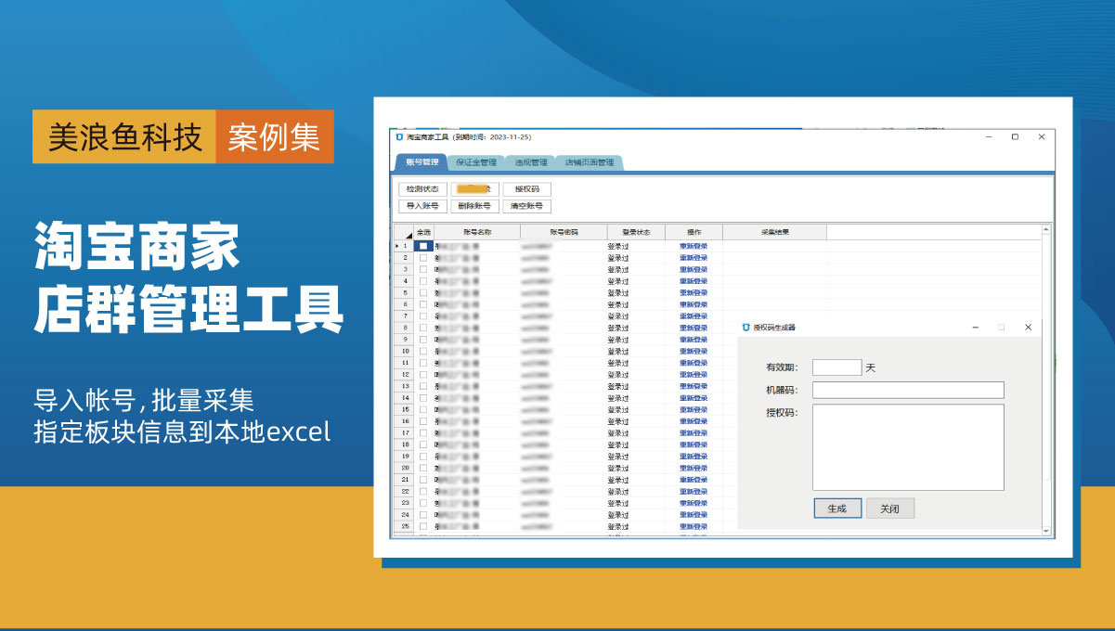Open the 店铺页面管理 tab

pyautogui.click(x=590, y=162)
